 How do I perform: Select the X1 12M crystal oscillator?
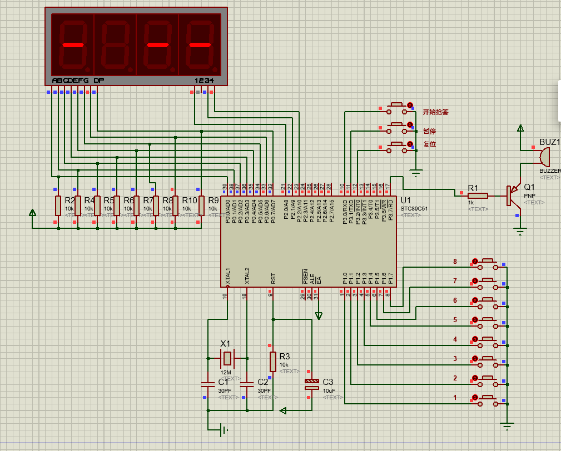[227, 356]
